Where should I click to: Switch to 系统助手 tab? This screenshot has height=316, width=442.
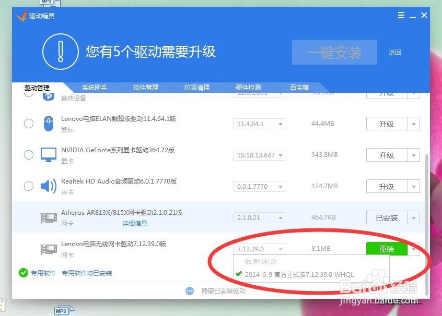click(95, 88)
